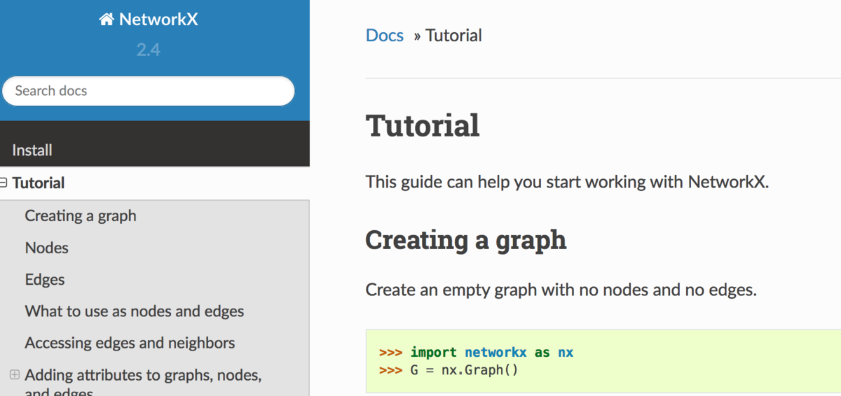
Task: Click the version 2.4 label
Action: coord(149,50)
